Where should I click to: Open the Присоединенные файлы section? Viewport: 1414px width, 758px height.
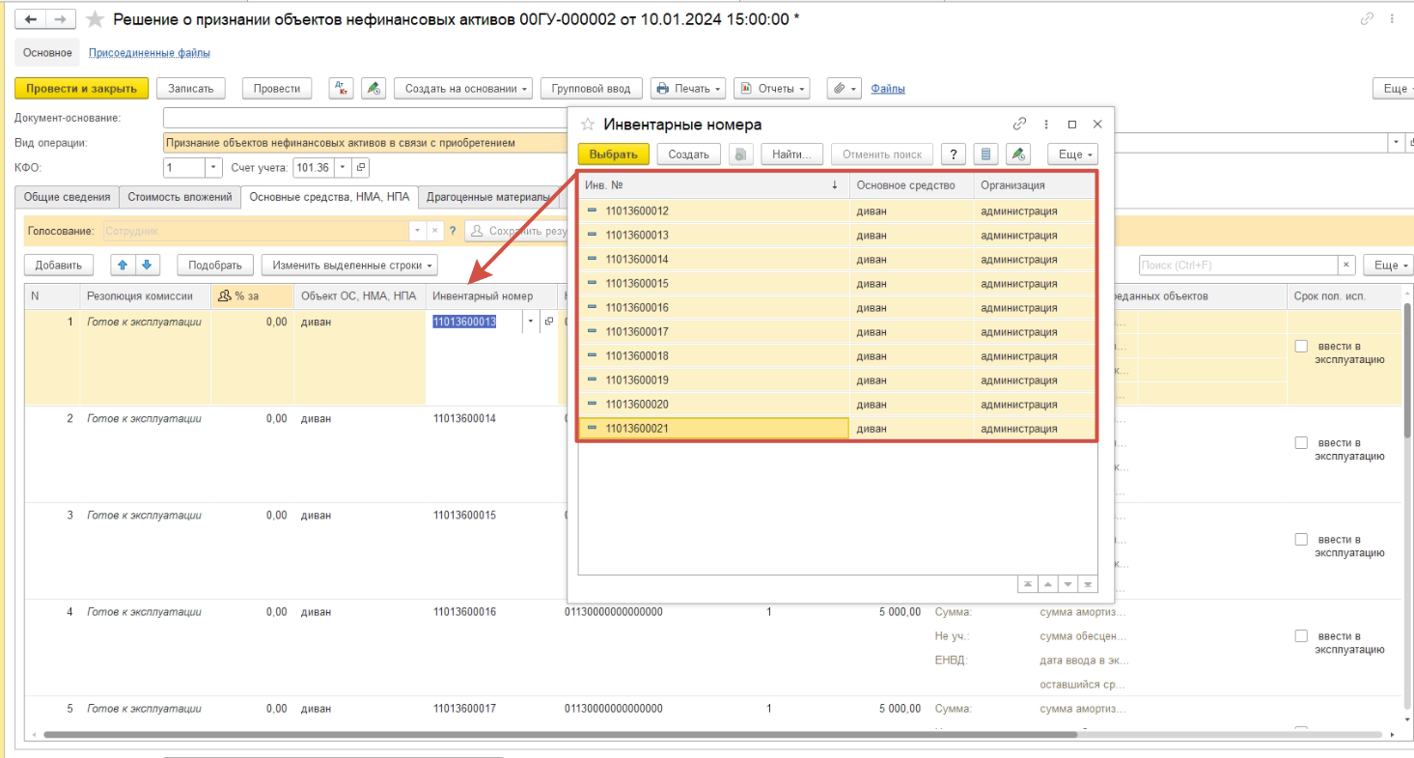(150, 52)
